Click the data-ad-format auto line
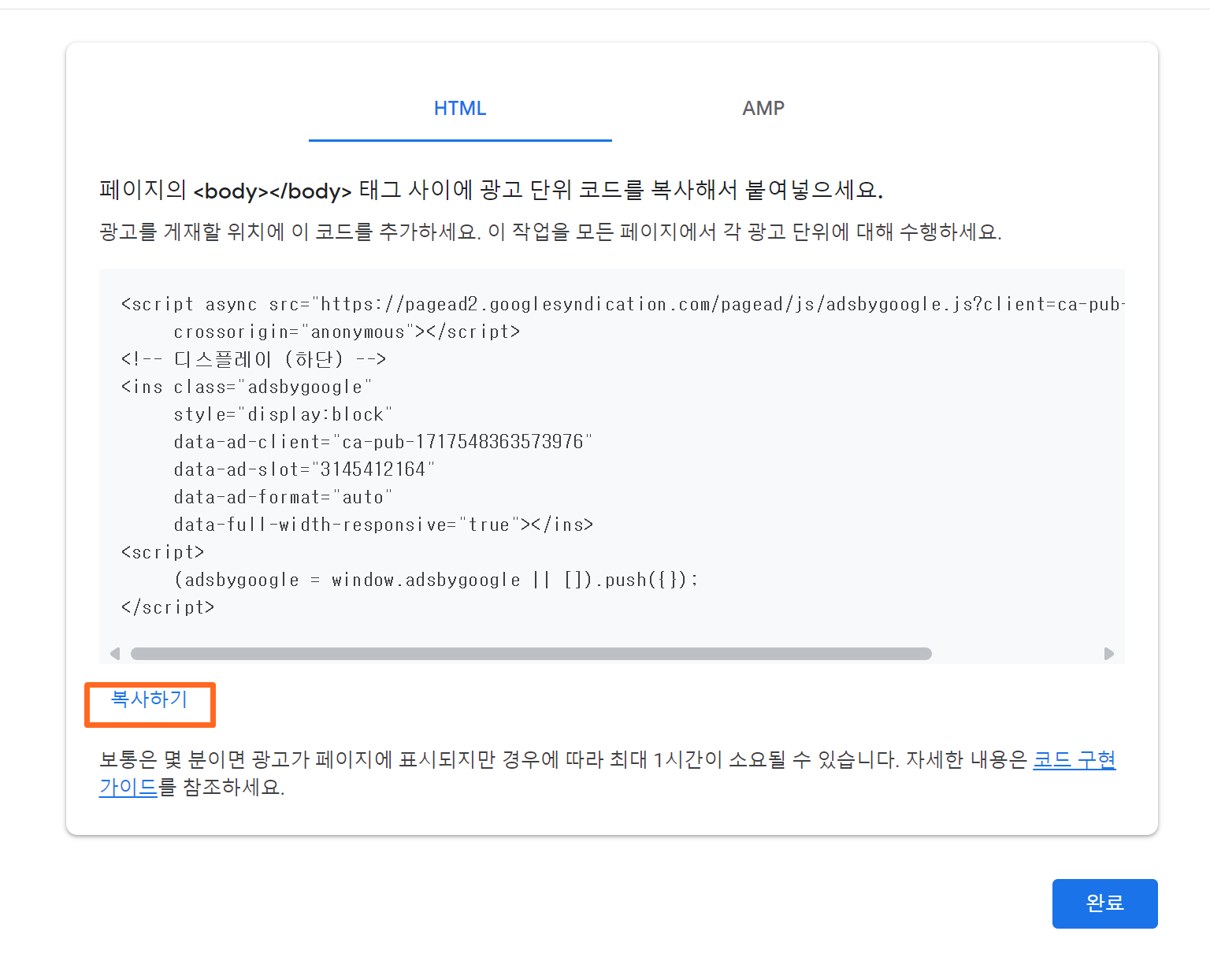1210x957 pixels. pos(282,496)
